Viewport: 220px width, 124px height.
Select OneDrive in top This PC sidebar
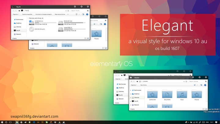17,23
